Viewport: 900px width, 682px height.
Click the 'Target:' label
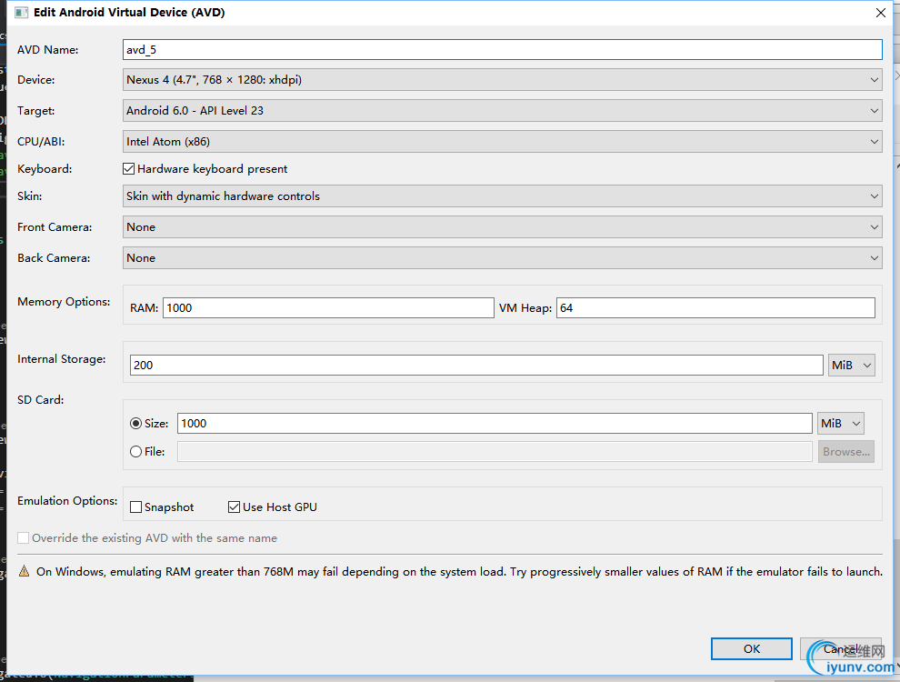[35, 111]
